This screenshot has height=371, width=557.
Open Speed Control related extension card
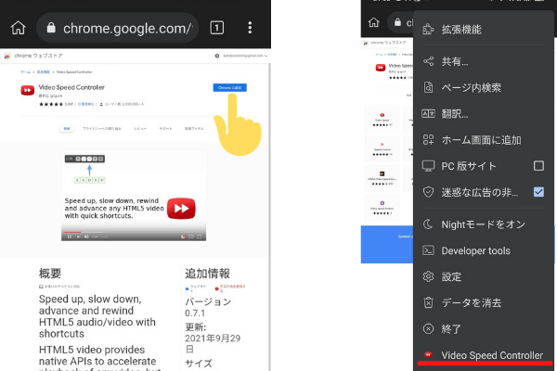click(x=382, y=148)
